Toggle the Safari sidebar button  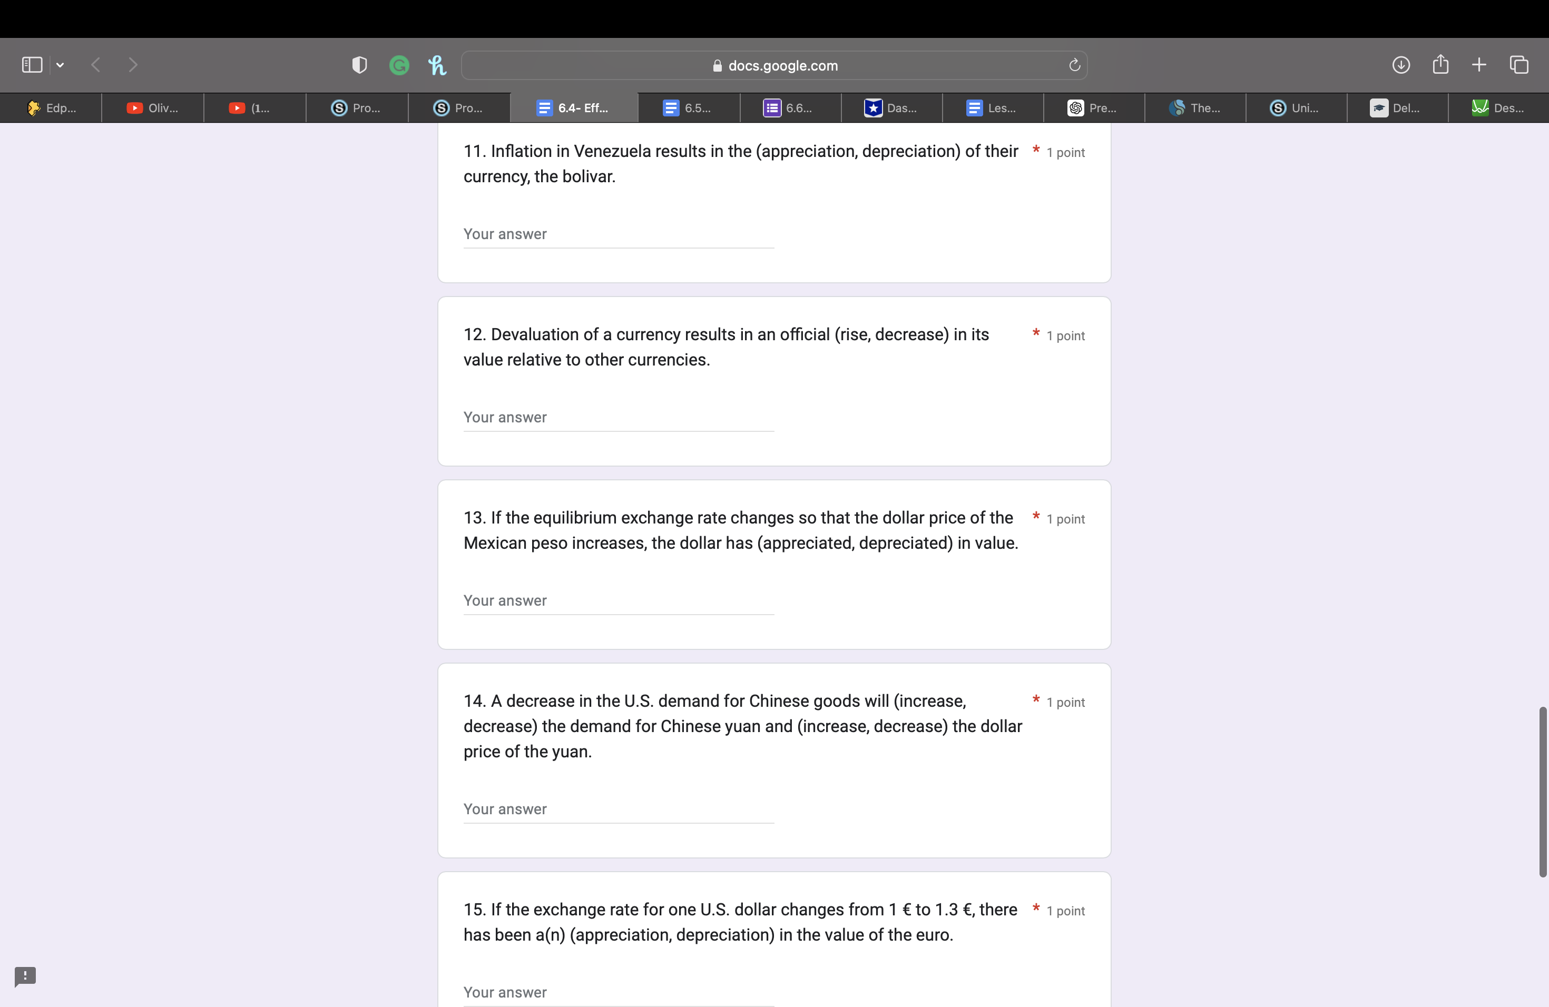tap(32, 65)
